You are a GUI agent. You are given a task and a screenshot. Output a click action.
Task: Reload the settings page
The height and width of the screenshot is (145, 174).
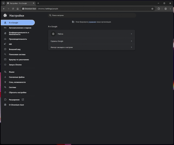[x=13, y=9]
